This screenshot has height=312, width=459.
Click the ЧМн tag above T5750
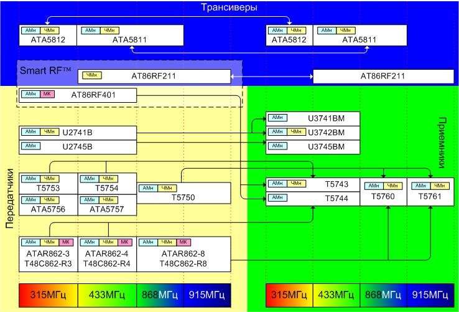tap(167, 188)
